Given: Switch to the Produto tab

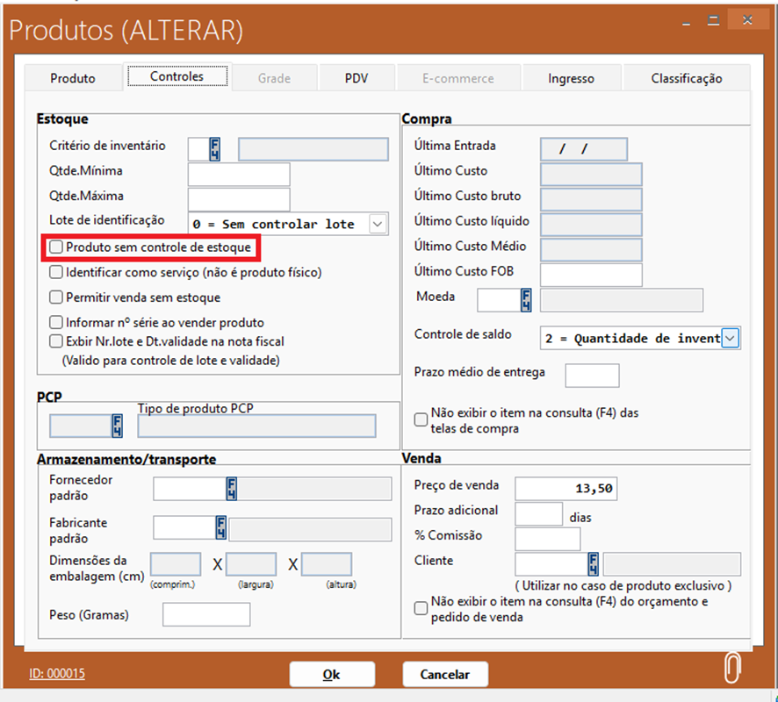Looking at the screenshot, I should [73, 78].
